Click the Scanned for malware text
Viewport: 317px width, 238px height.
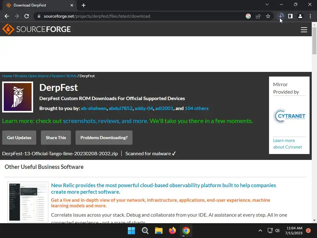click(x=150, y=154)
